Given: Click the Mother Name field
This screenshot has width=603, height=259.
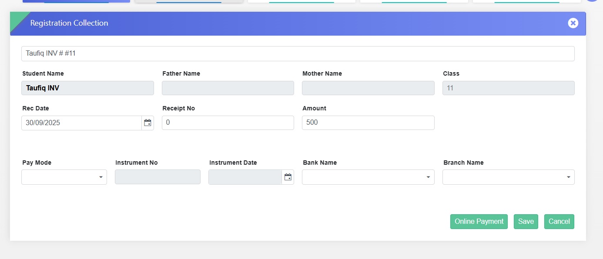Looking at the screenshot, I should (x=368, y=88).
